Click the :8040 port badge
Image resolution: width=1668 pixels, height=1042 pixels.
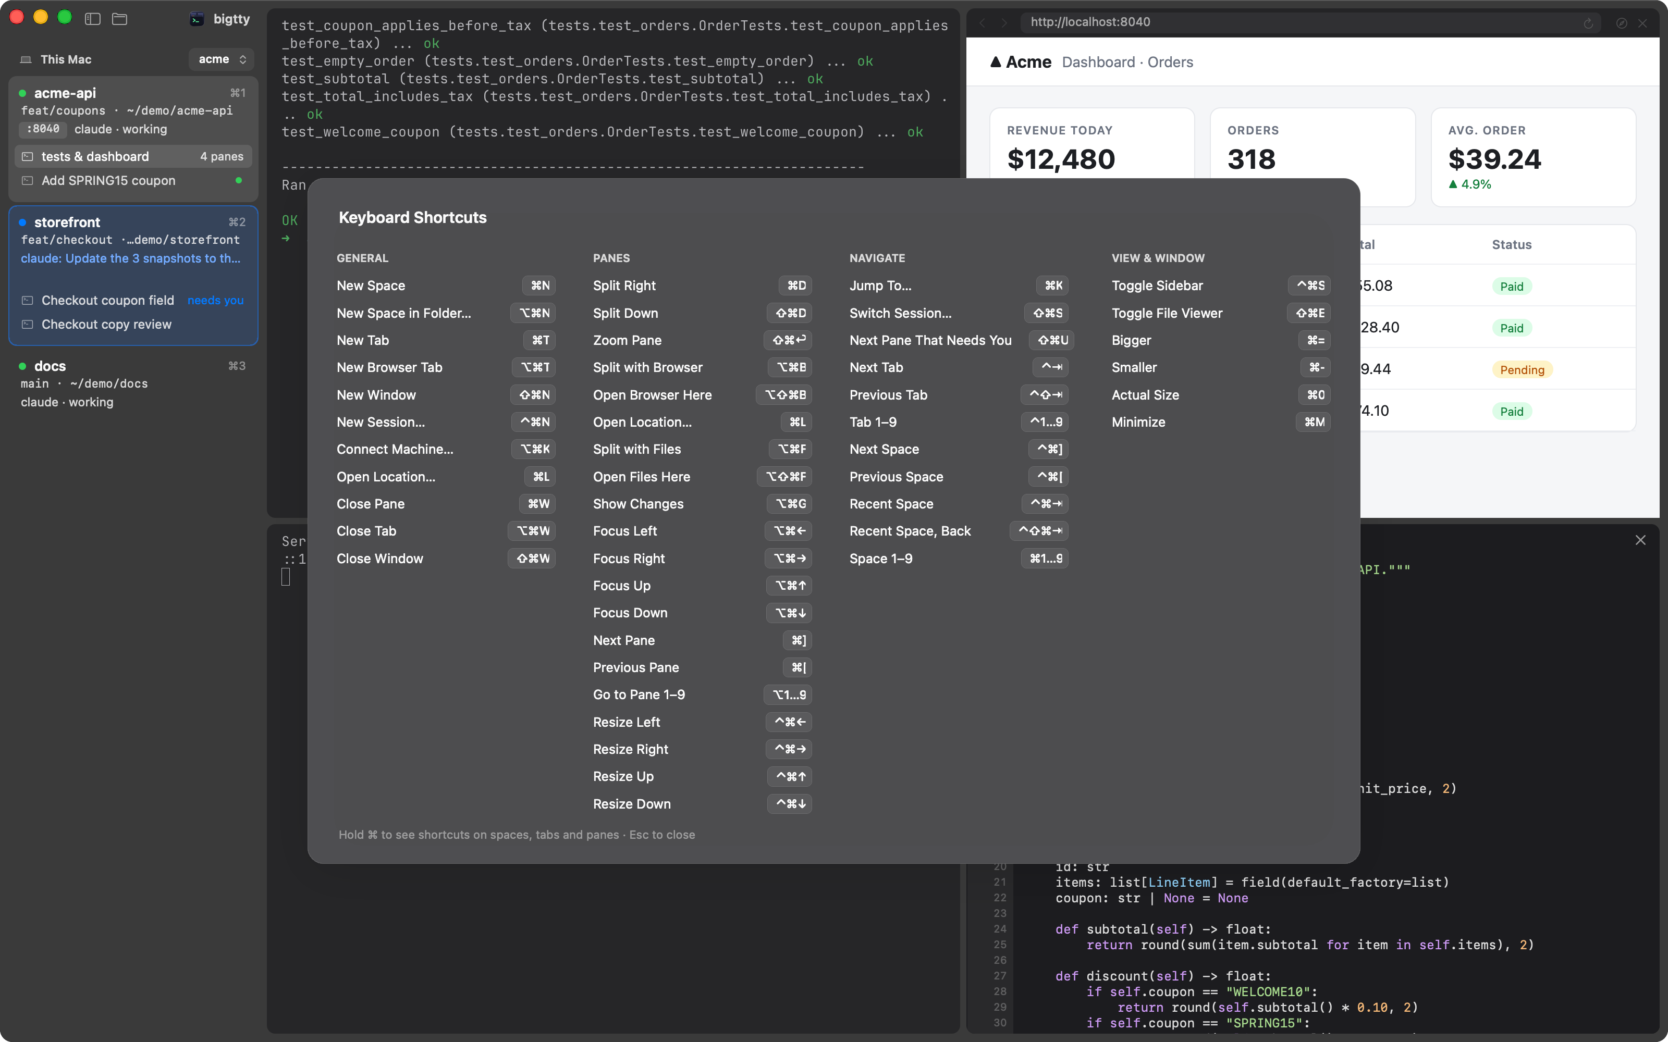click(43, 129)
